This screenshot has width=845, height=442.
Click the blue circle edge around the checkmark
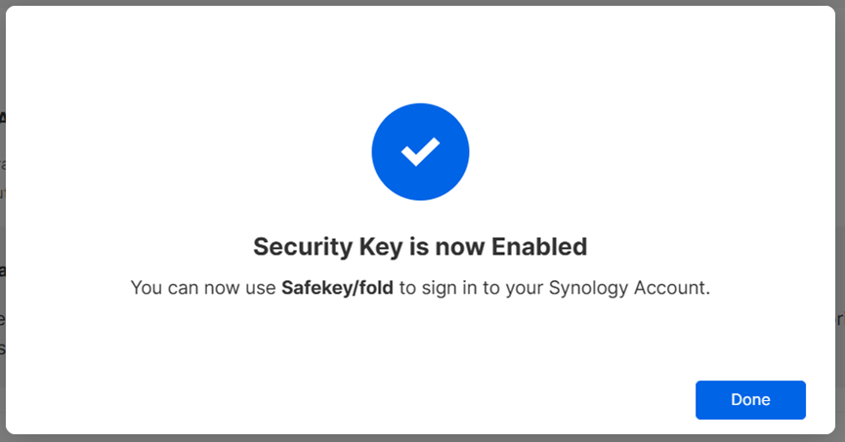pos(377,152)
